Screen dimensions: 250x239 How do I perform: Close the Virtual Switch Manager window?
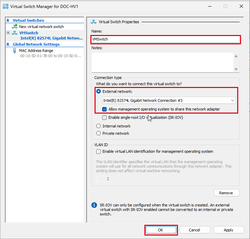pyautogui.click(x=241, y=6)
